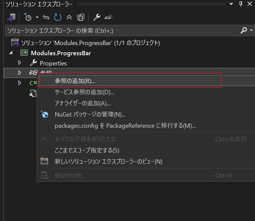Choose ここまでスコープ指定する(S) menu item
Viewport: 255px width, 221px height.
(146, 150)
